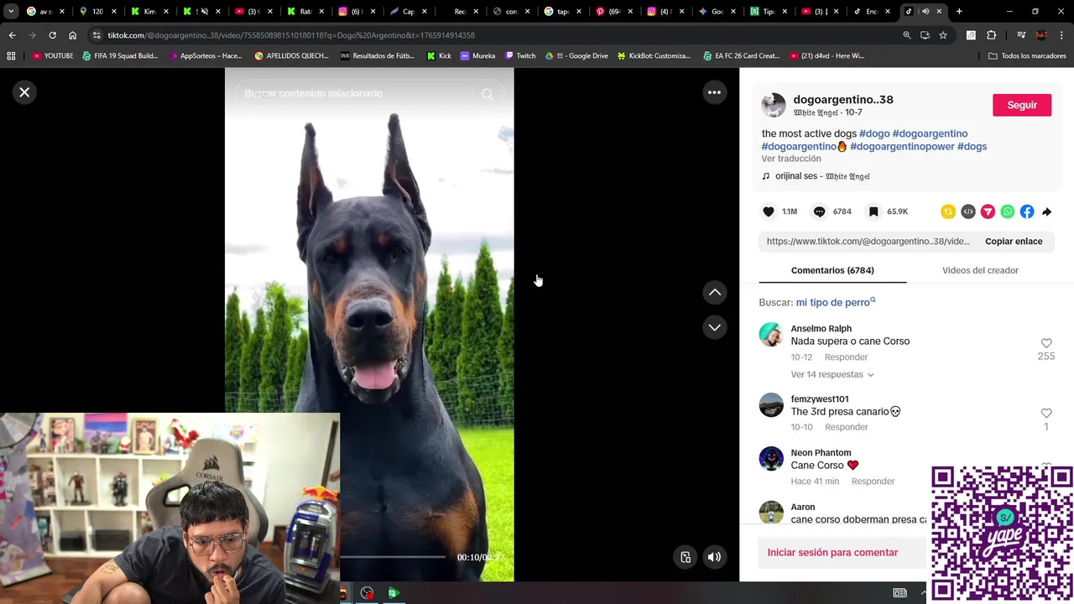Reply to Neon Phantom's comment

point(873,482)
